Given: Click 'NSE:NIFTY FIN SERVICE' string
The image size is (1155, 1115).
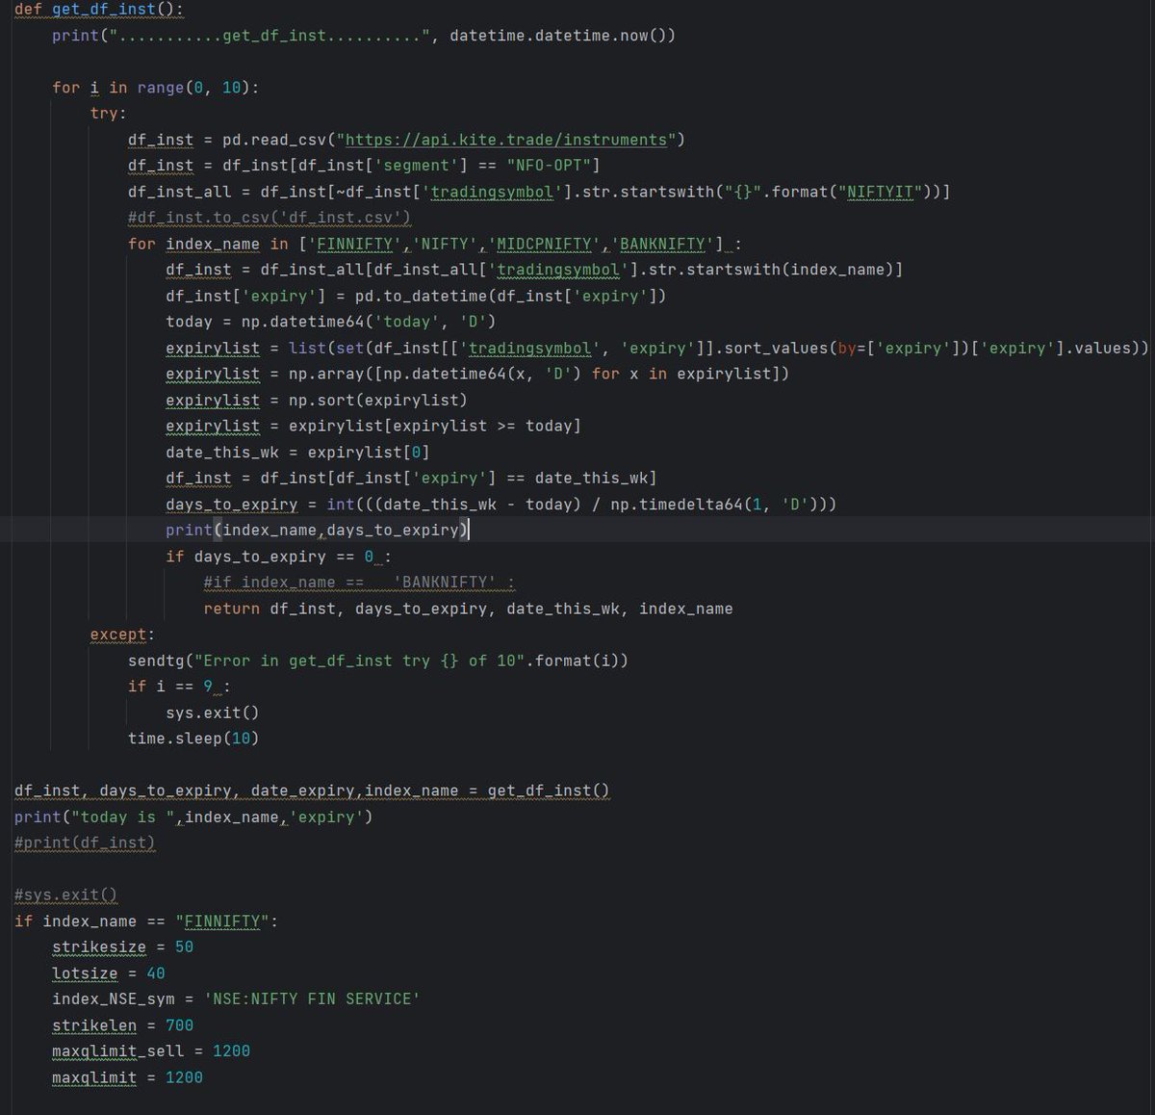Looking at the screenshot, I should coord(312,999).
